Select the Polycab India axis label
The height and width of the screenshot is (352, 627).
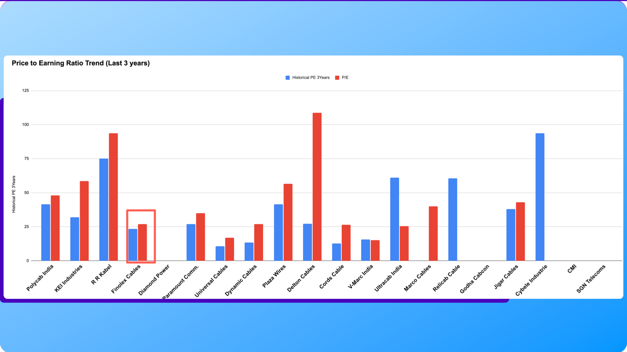tap(40, 278)
